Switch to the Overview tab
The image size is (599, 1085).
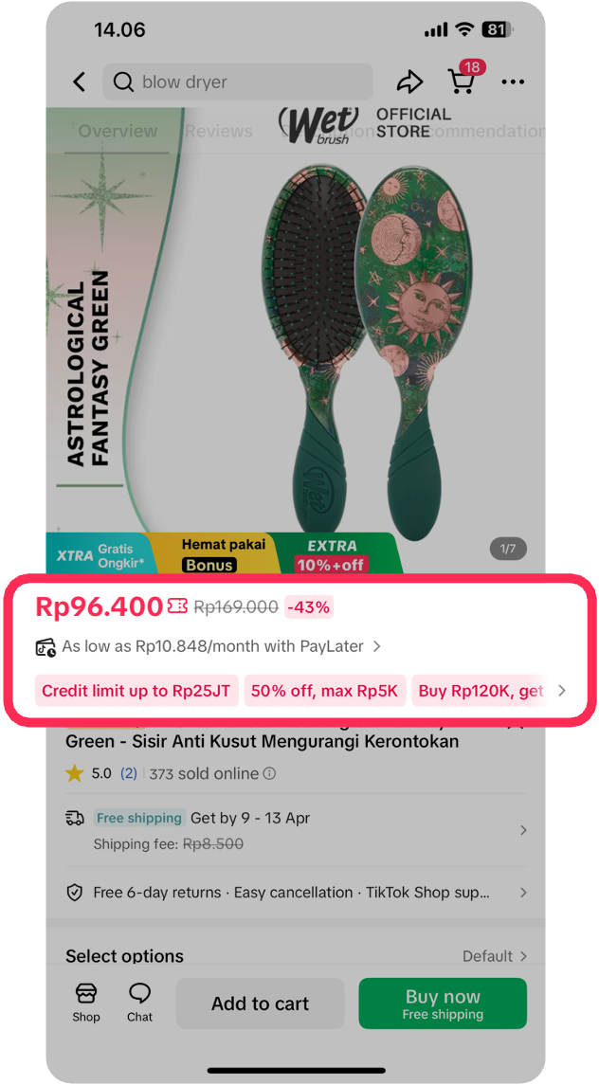pyautogui.click(x=117, y=131)
